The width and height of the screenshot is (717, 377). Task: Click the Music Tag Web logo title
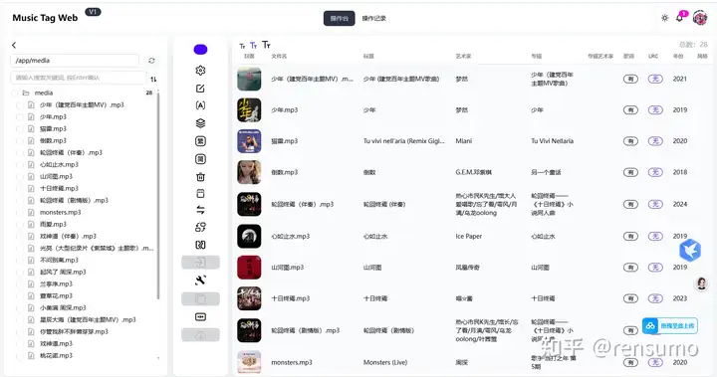45,18
